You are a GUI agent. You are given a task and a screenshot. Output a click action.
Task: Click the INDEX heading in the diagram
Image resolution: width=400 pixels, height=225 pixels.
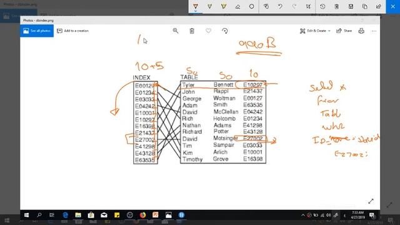[142, 77]
